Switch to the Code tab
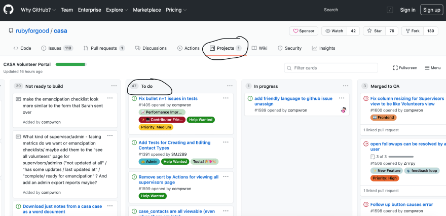The height and width of the screenshot is (216, 446). tap(22, 48)
